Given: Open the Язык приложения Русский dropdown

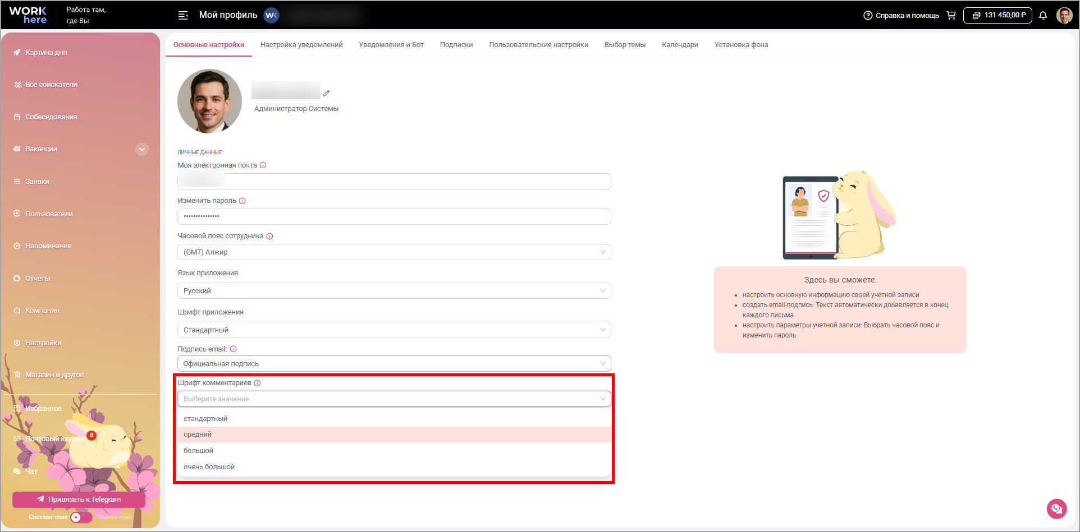Looking at the screenshot, I should (394, 291).
